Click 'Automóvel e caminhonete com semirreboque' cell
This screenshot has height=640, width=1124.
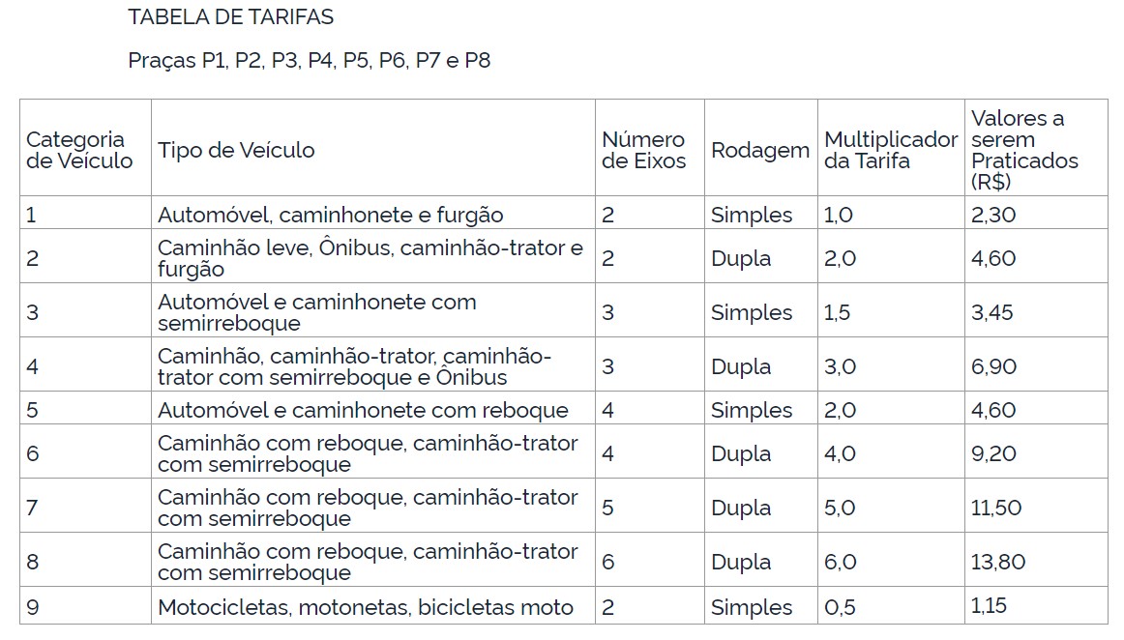pos(317,312)
